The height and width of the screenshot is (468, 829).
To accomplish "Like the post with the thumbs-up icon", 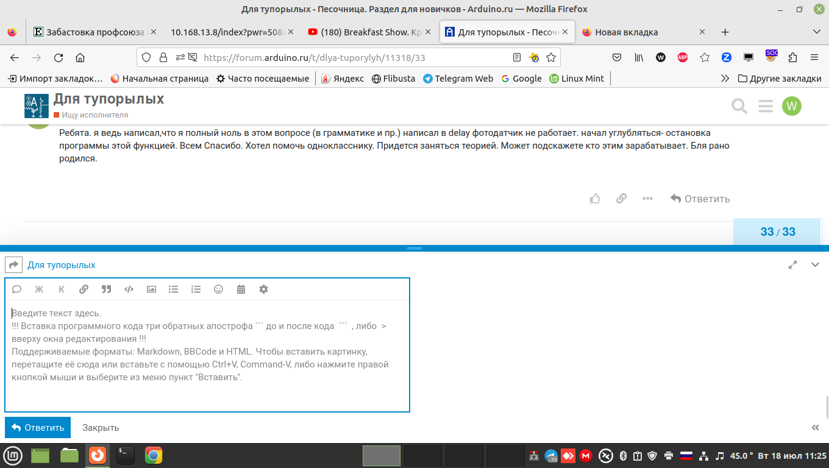I will point(595,199).
